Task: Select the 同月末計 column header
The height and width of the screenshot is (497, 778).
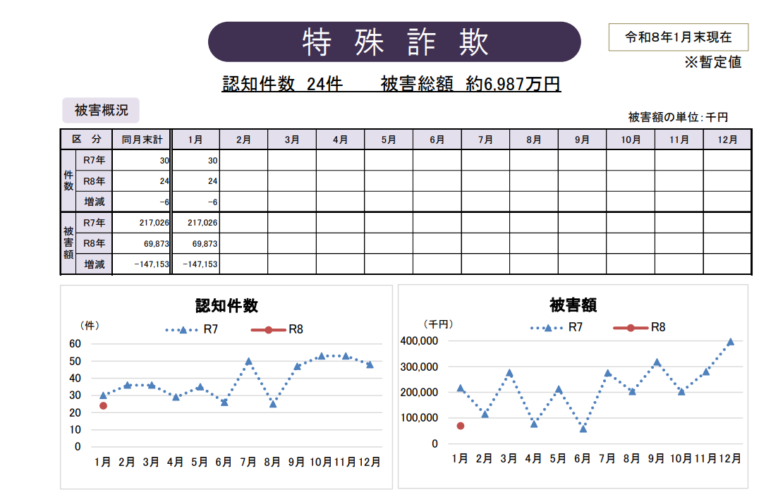Action: point(142,140)
